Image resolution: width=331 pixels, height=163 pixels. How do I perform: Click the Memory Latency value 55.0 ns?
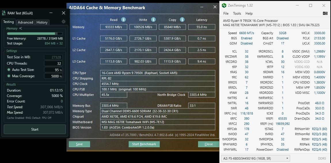tap(201, 27)
